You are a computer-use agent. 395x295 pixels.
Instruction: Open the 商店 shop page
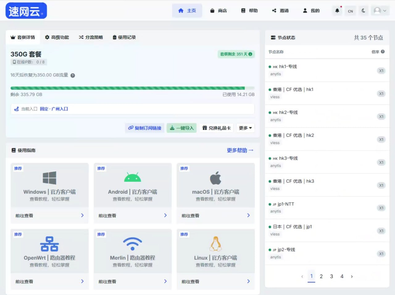pos(218,11)
